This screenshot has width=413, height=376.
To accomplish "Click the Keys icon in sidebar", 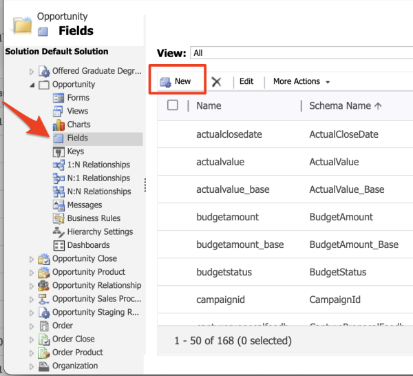I will pyautogui.click(x=59, y=152).
